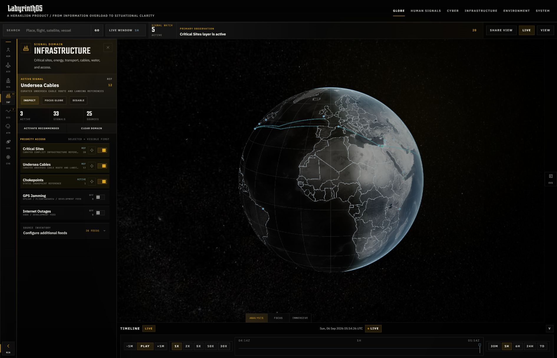Open the CYBER top menu
The width and height of the screenshot is (557, 358).
click(x=453, y=11)
